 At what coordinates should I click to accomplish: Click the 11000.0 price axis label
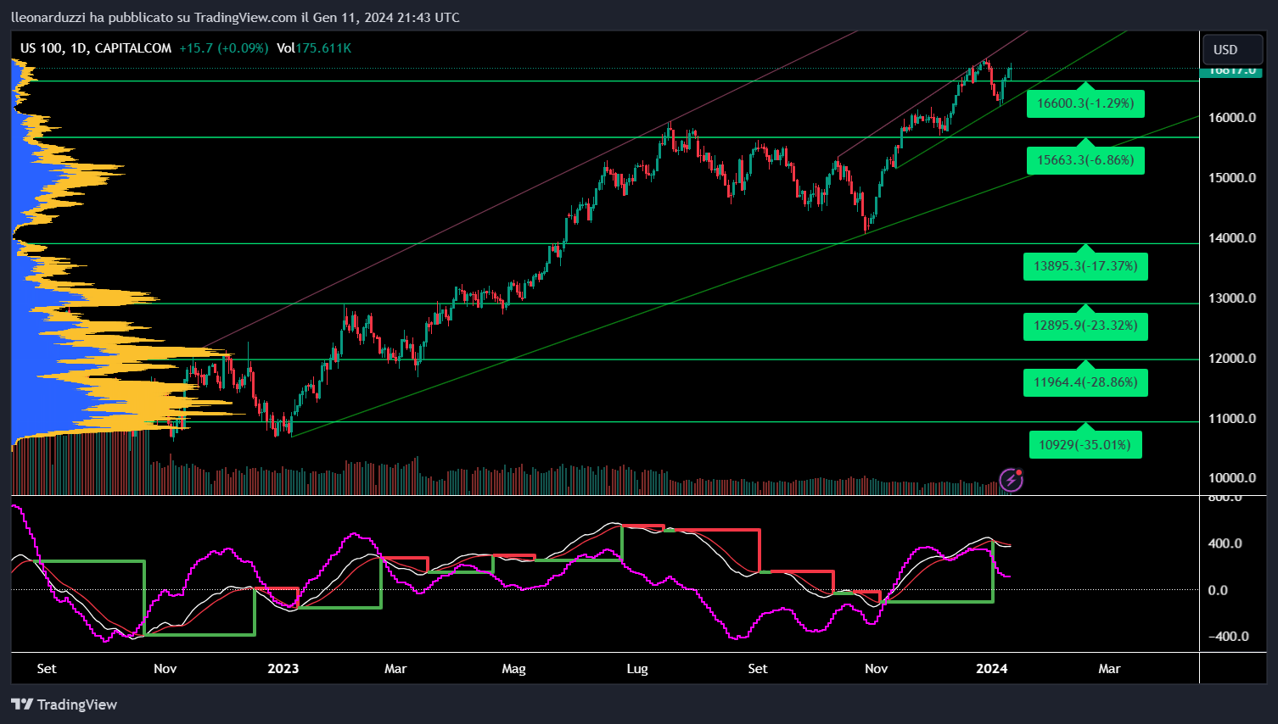click(1232, 419)
